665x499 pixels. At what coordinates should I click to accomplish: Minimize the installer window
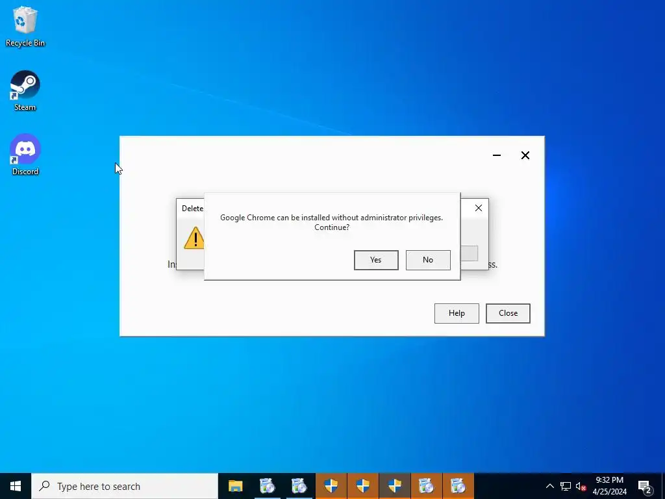497,155
